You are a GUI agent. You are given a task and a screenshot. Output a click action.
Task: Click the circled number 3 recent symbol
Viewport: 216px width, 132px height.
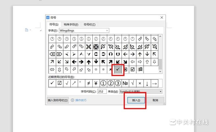(118, 83)
